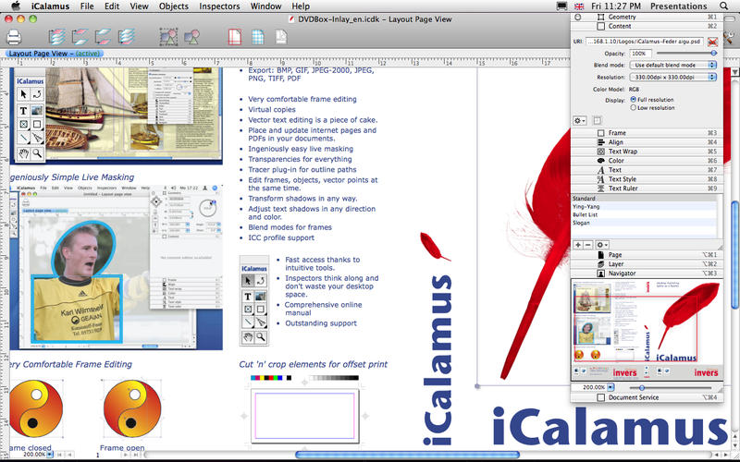Open the Blend mode dropdown
Viewport: 740px width, 462px height.
point(673,65)
